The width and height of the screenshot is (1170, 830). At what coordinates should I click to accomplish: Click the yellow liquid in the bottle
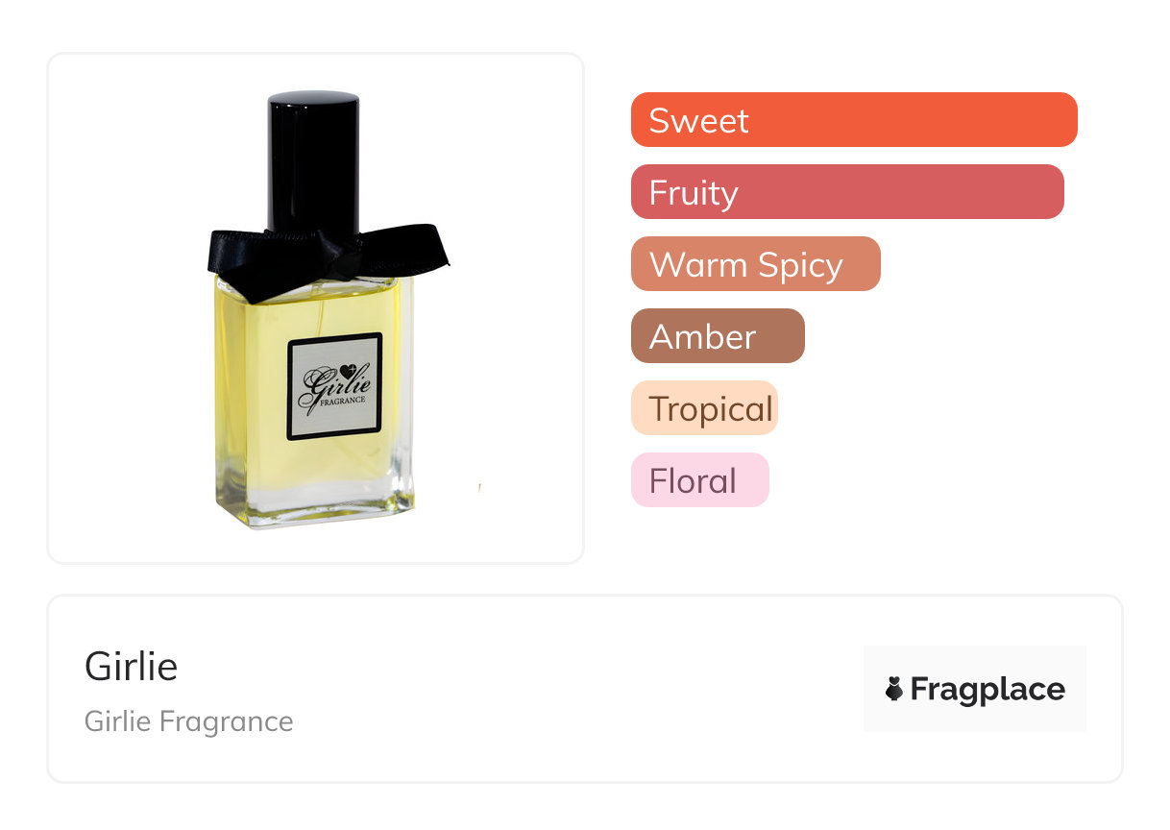pyautogui.click(x=255, y=384)
